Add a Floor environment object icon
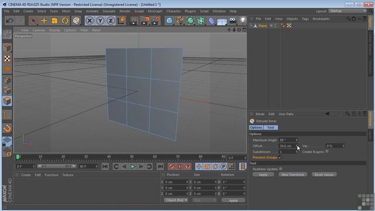375x211 pixels. point(222,21)
